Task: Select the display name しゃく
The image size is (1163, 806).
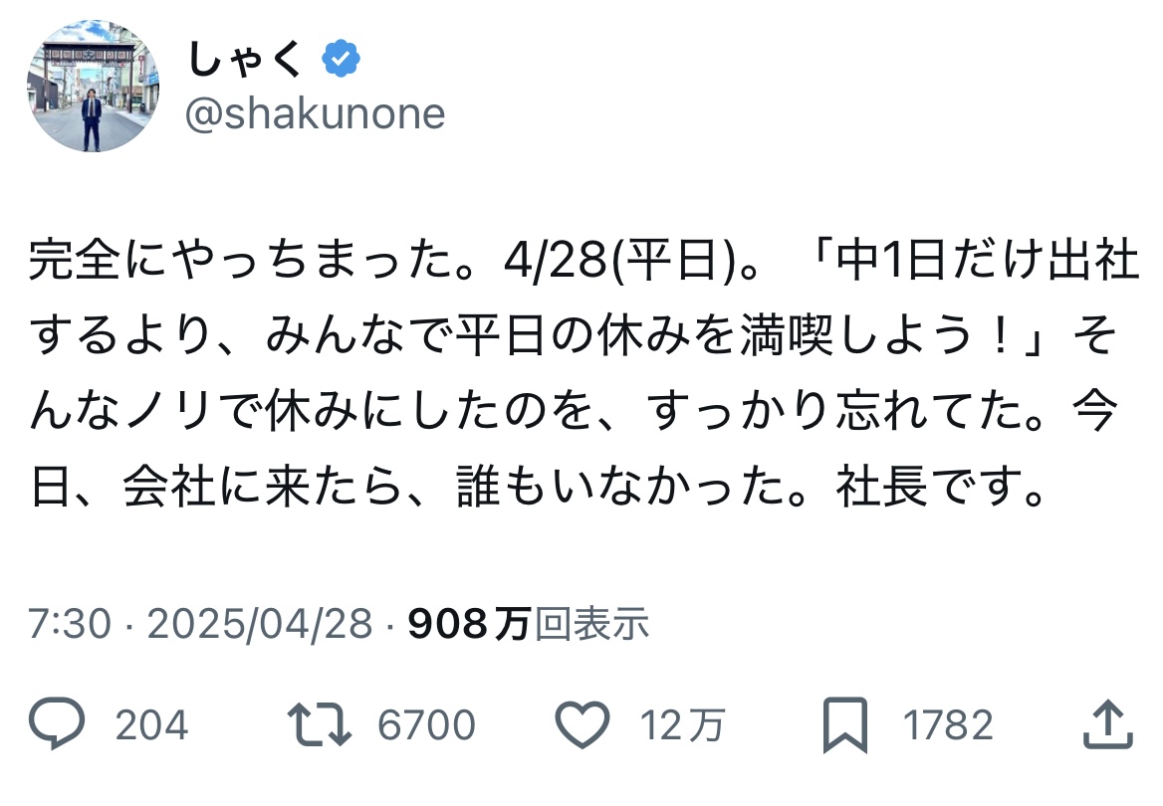Action: 245,59
